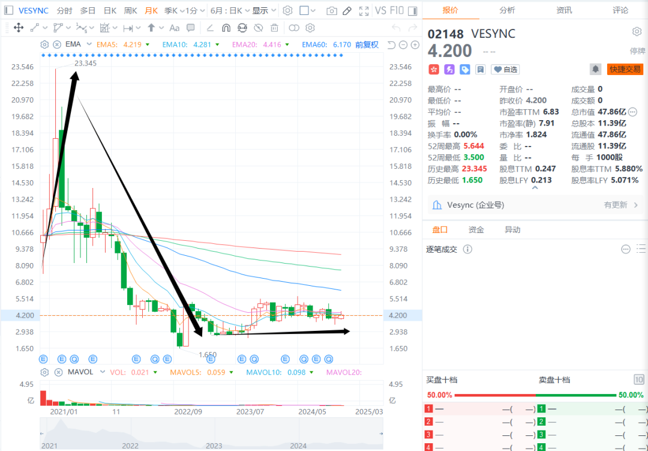Zoom in chart with plus icon
The image size is (648, 451).
(x=415, y=44)
